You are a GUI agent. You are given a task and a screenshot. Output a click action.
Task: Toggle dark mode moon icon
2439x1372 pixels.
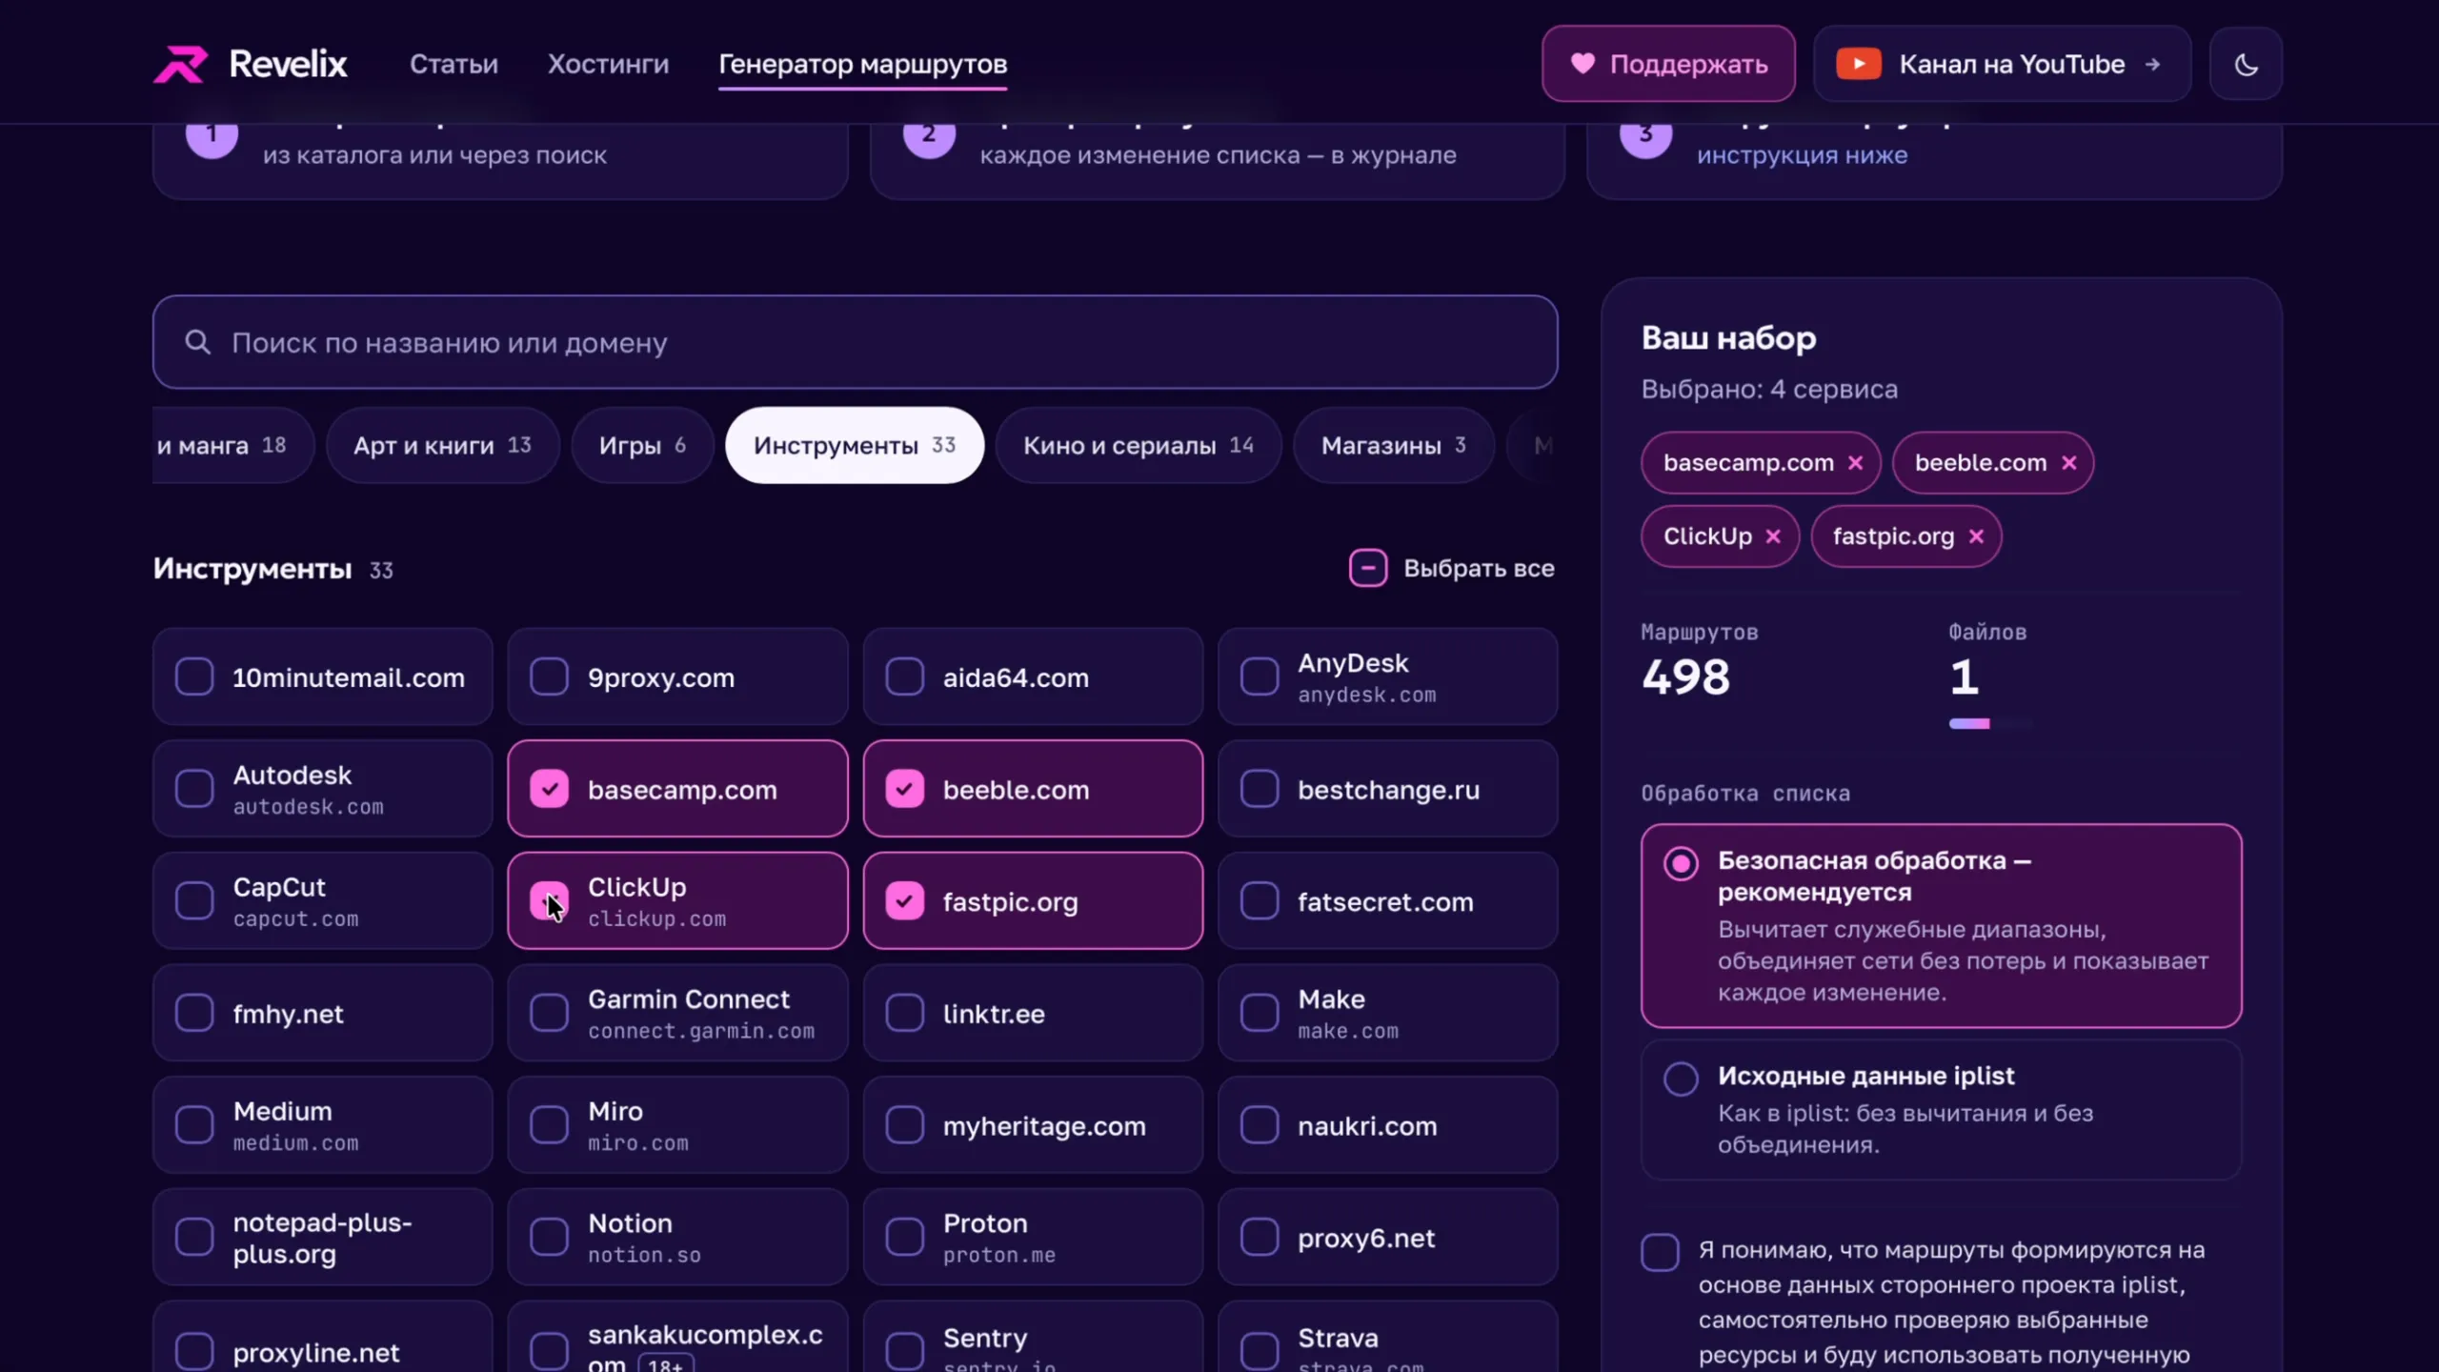pyautogui.click(x=2246, y=65)
